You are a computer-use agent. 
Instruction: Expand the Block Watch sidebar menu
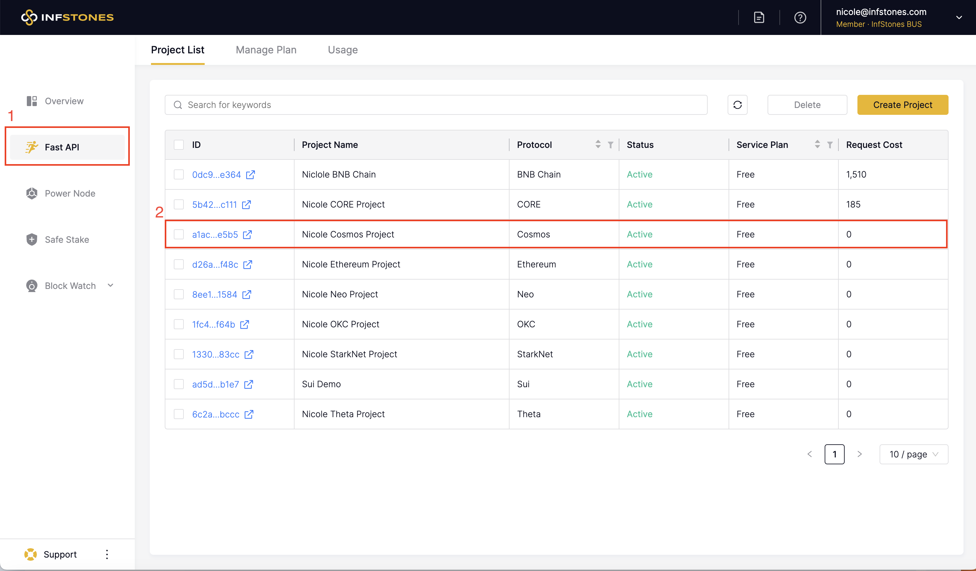click(x=111, y=285)
